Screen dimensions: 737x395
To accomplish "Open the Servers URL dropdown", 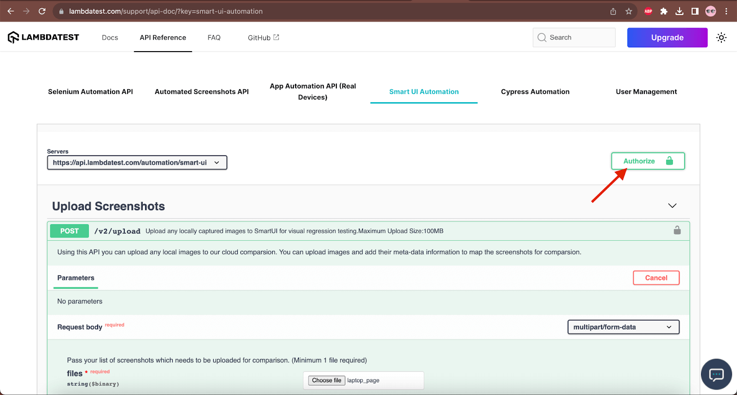I will click(137, 163).
